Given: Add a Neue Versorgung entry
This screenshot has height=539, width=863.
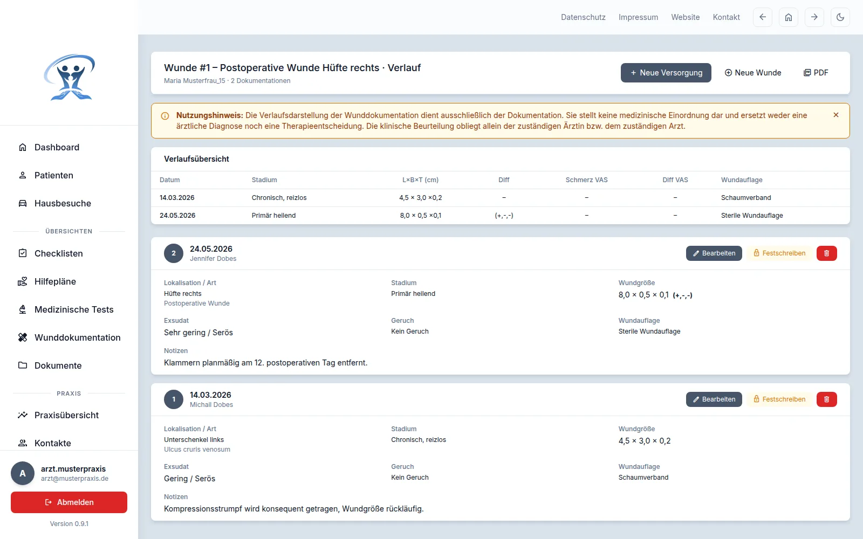Looking at the screenshot, I should (666, 73).
